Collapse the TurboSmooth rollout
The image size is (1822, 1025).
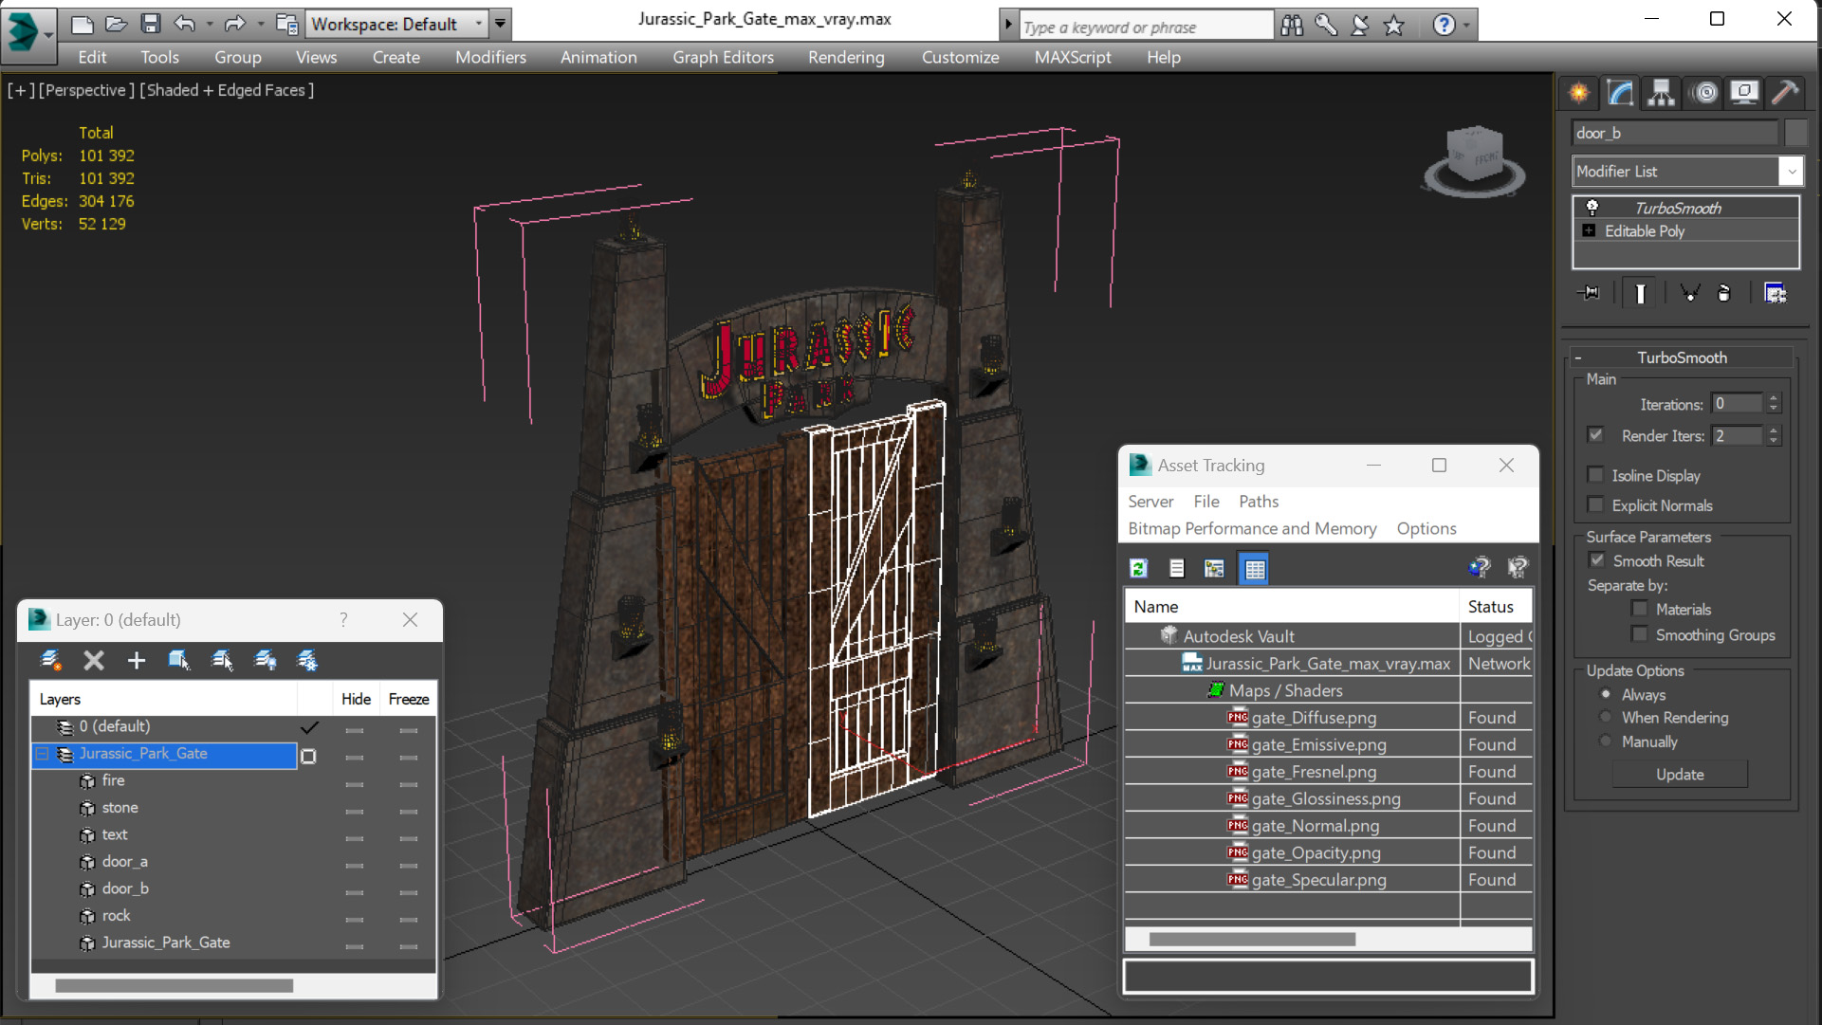point(1578,357)
